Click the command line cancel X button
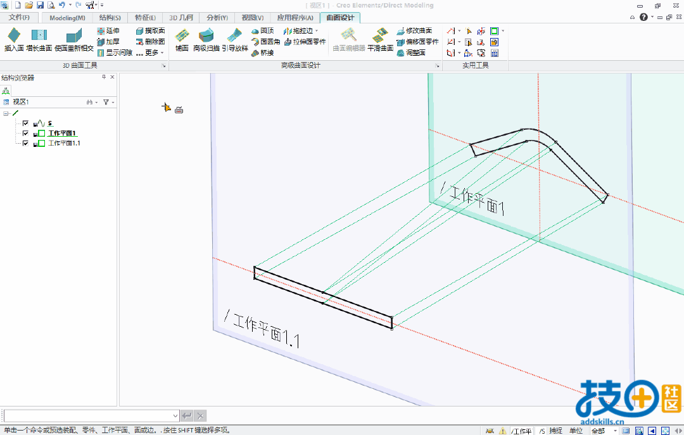Image resolution: width=684 pixels, height=435 pixels. tap(199, 416)
